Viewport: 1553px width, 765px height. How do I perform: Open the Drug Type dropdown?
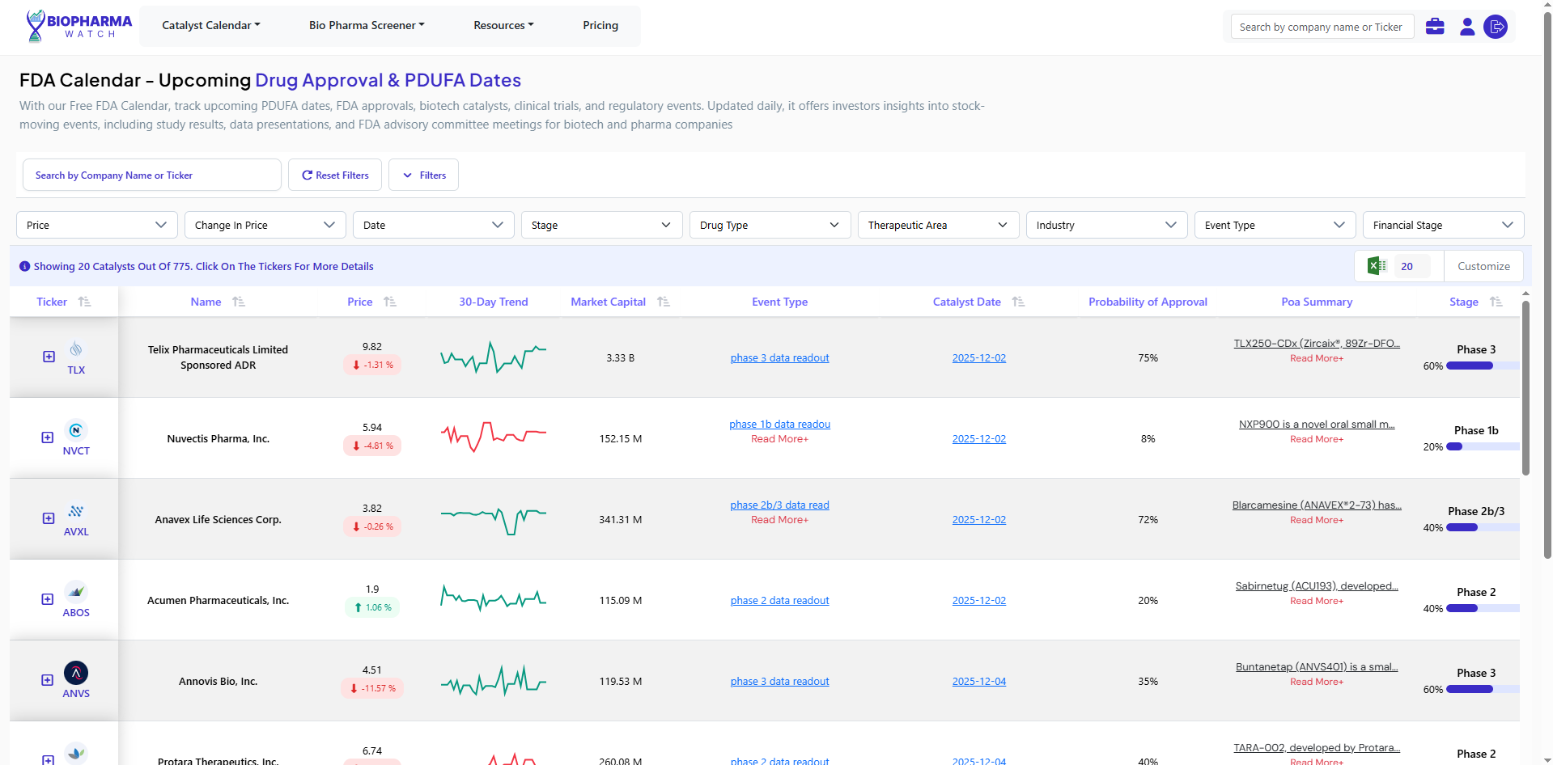coord(770,225)
